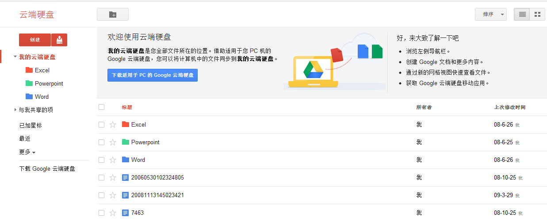The height and width of the screenshot is (221, 547).
Task: Select 我的云端硬盘 in navigation
Action: (37, 57)
